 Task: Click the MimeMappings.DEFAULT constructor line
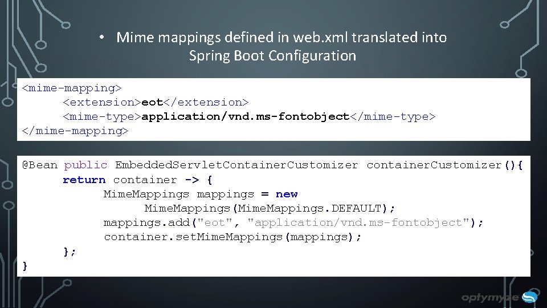tap(270, 209)
